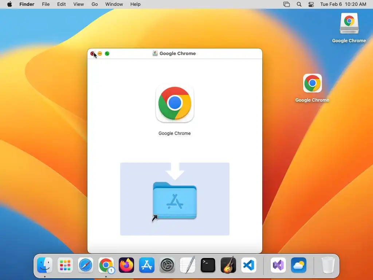Open the File menu
This screenshot has width=373, height=280.
[46, 4]
